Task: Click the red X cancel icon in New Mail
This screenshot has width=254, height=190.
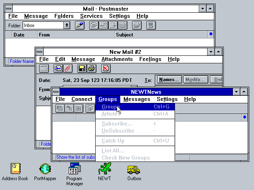Action: click(106, 68)
